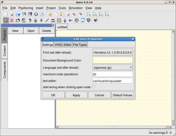
Task: Click the Open project button
Action: click(x=31, y=31)
